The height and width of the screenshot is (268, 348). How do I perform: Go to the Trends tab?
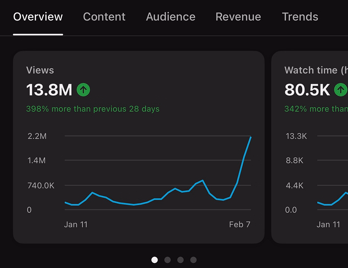[x=300, y=17]
